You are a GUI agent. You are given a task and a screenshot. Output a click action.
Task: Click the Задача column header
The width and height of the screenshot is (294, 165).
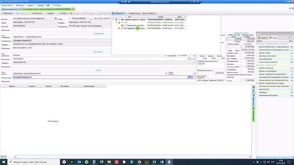(x=11, y=86)
